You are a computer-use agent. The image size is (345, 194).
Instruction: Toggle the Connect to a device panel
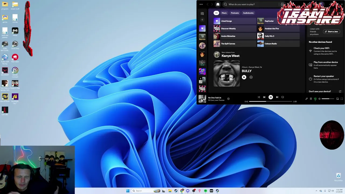click(315, 99)
